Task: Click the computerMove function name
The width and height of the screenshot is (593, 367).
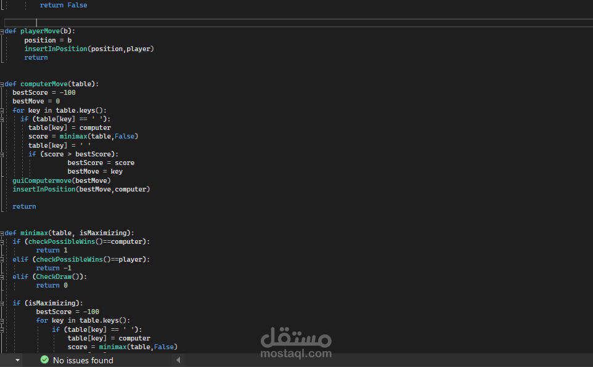Action: click(x=44, y=84)
